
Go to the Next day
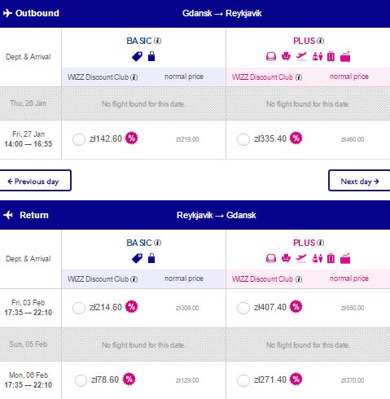tap(359, 181)
